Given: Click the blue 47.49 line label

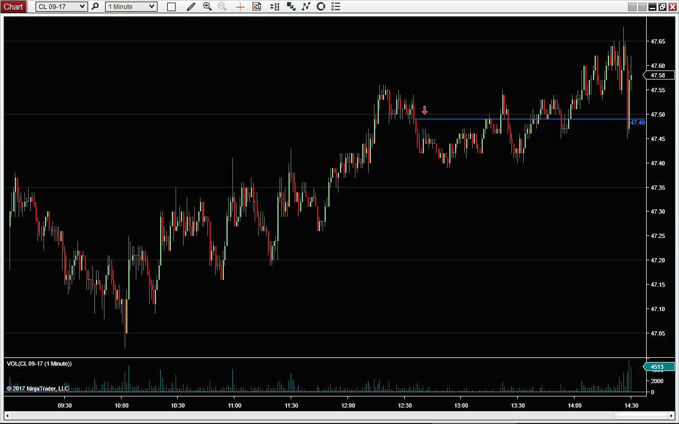Looking at the screenshot, I should 638,122.
